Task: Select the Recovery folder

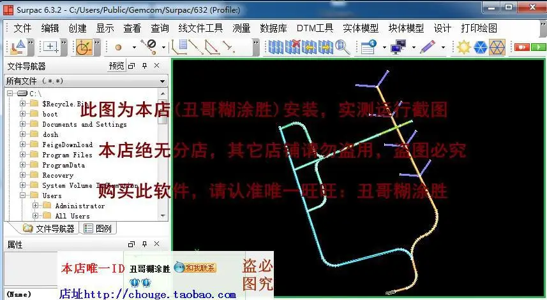Action: tap(58, 175)
